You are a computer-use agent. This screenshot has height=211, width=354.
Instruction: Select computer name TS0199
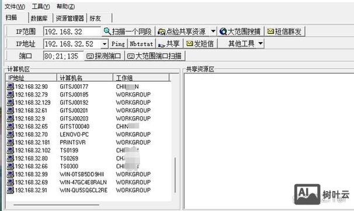point(69,150)
